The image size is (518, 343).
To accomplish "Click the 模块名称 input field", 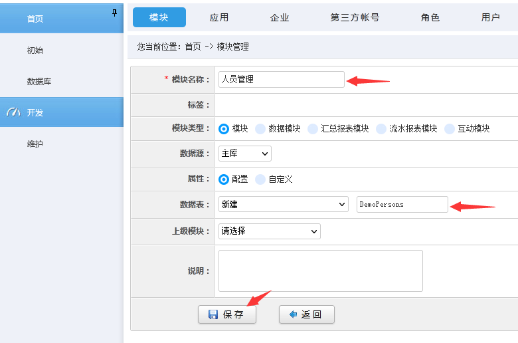I will click(x=281, y=80).
